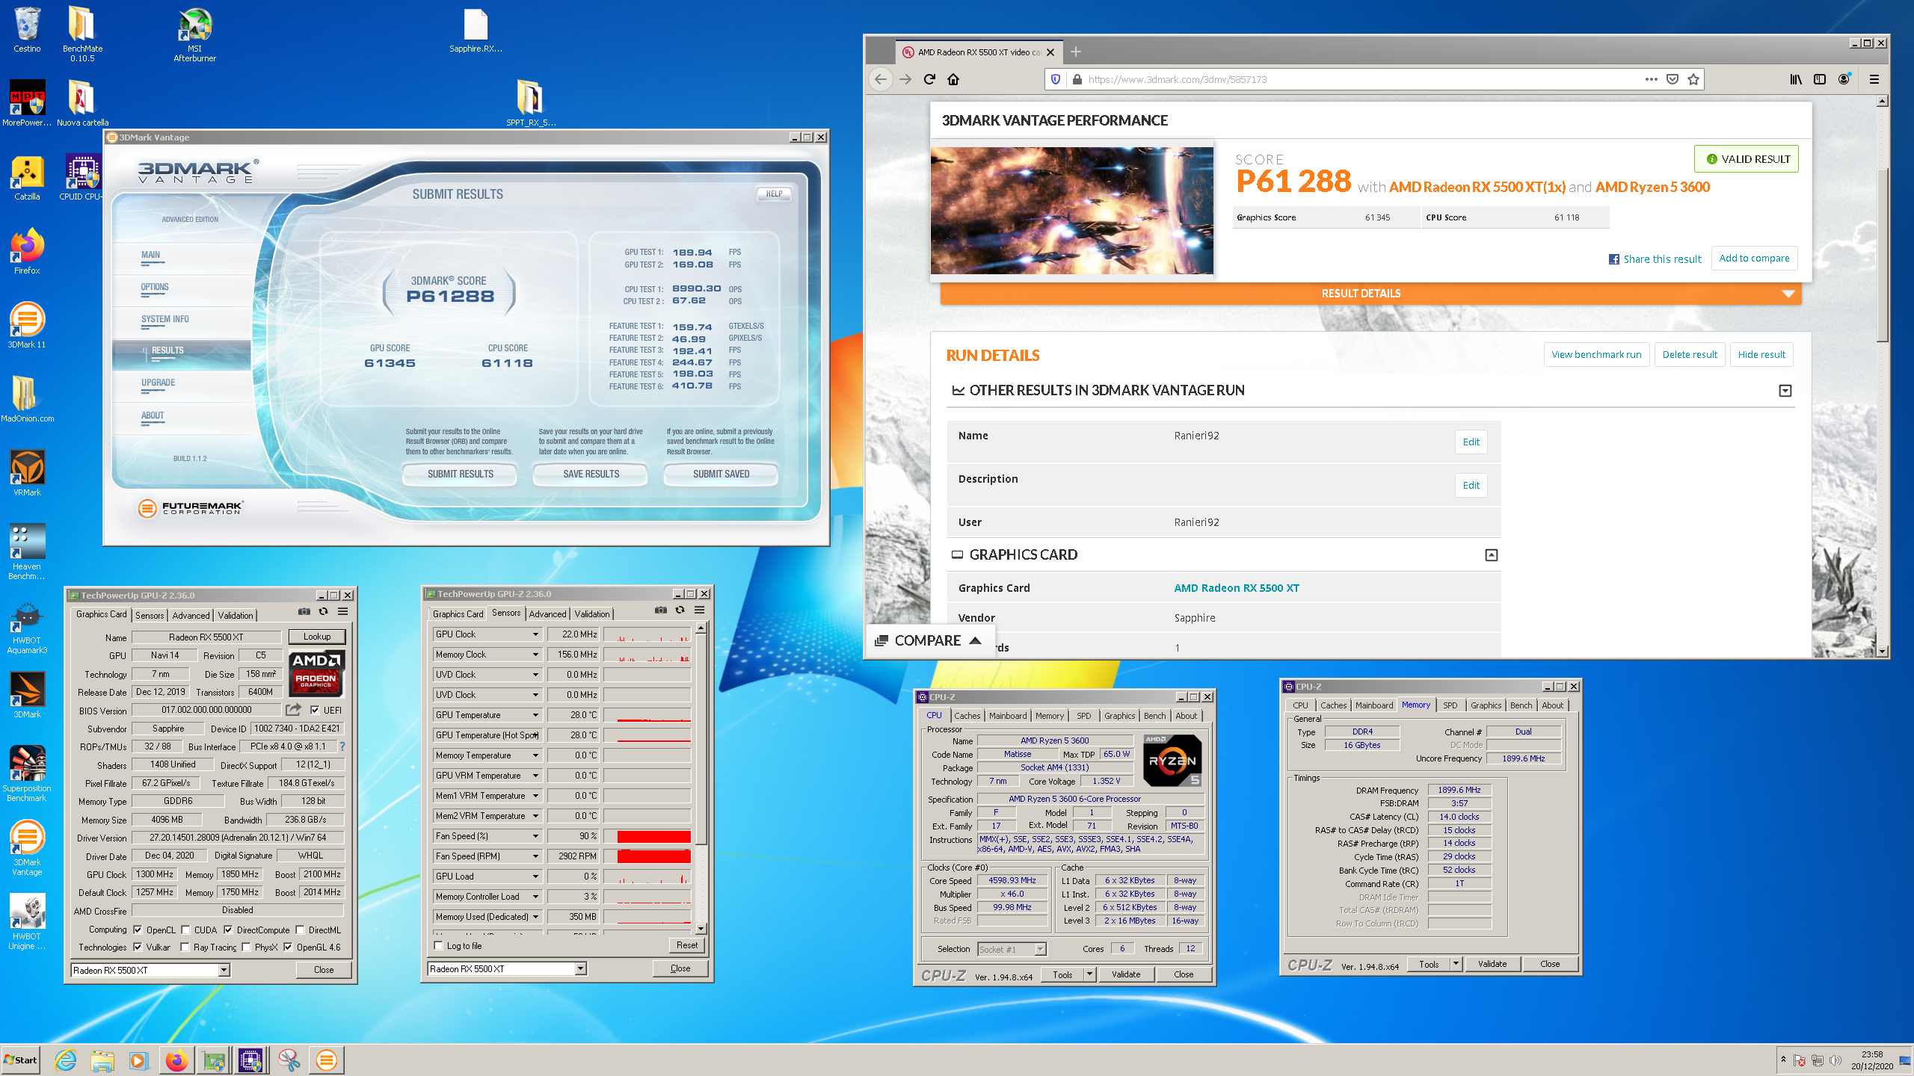1914x1076 pixels.
Task: Toggle the CUDA checkbox
Action: point(185,930)
